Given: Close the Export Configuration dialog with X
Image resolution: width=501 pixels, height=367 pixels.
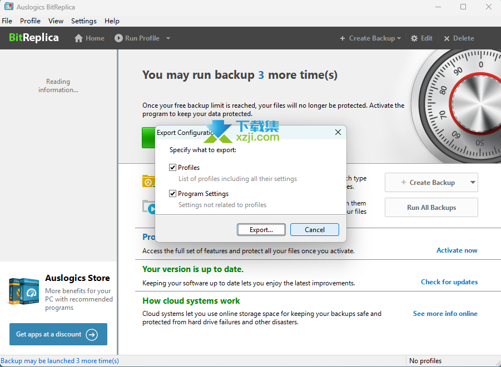Looking at the screenshot, I should pyautogui.click(x=338, y=133).
